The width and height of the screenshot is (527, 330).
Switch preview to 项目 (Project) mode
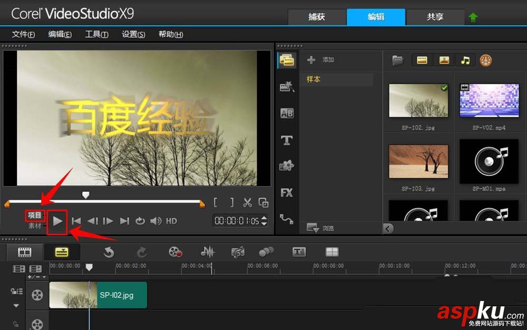36,216
